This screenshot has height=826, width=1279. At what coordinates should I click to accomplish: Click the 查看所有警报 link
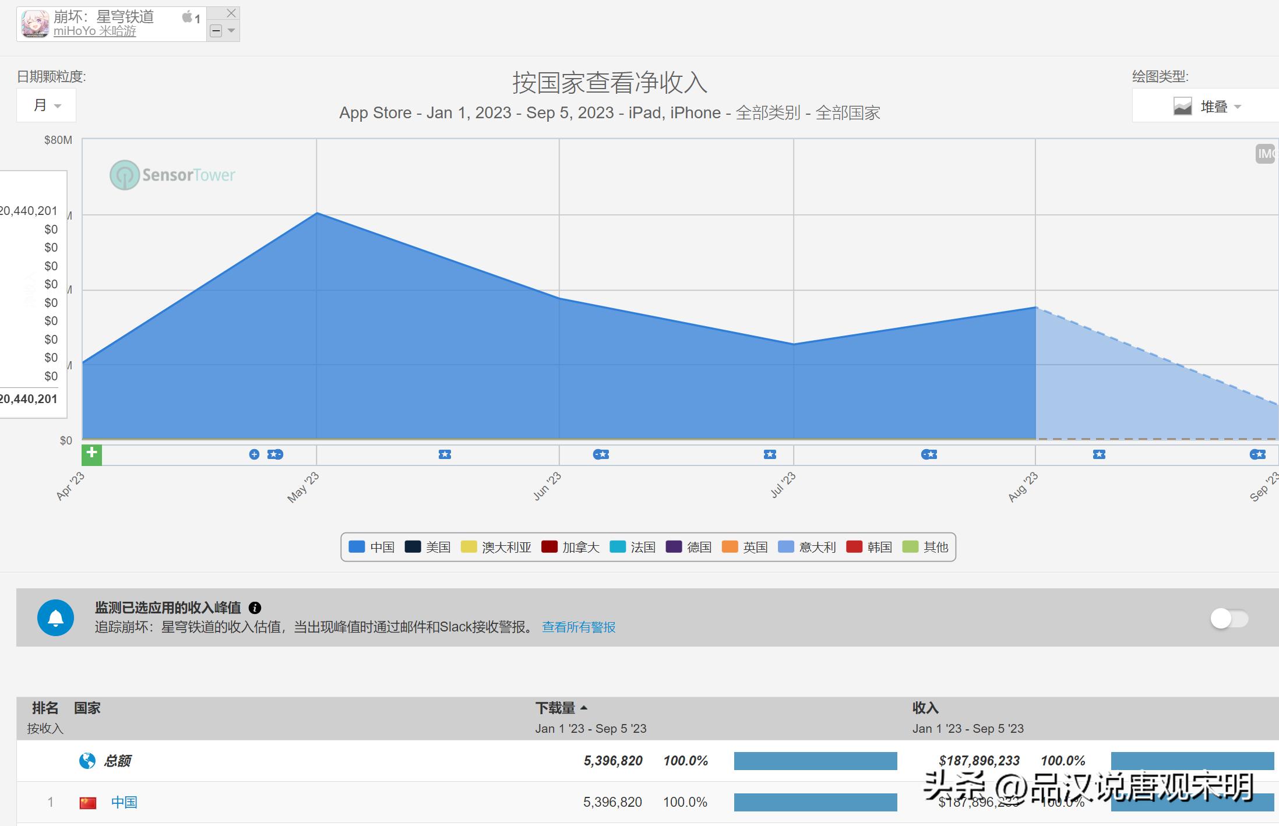point(579,628)
